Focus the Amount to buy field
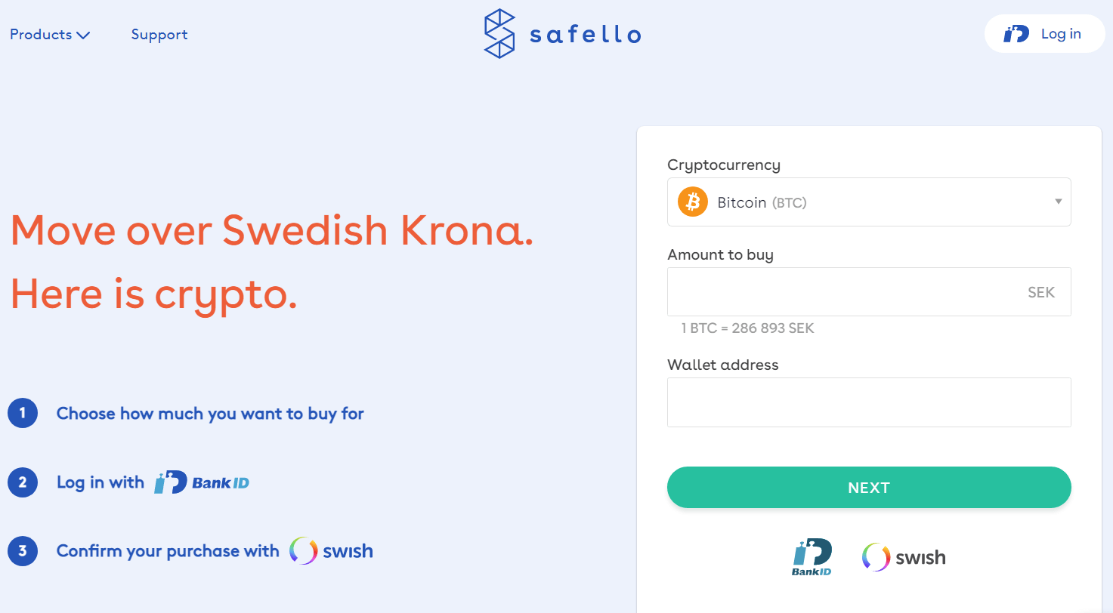The image size is (1113, 613). pos(869,292)
